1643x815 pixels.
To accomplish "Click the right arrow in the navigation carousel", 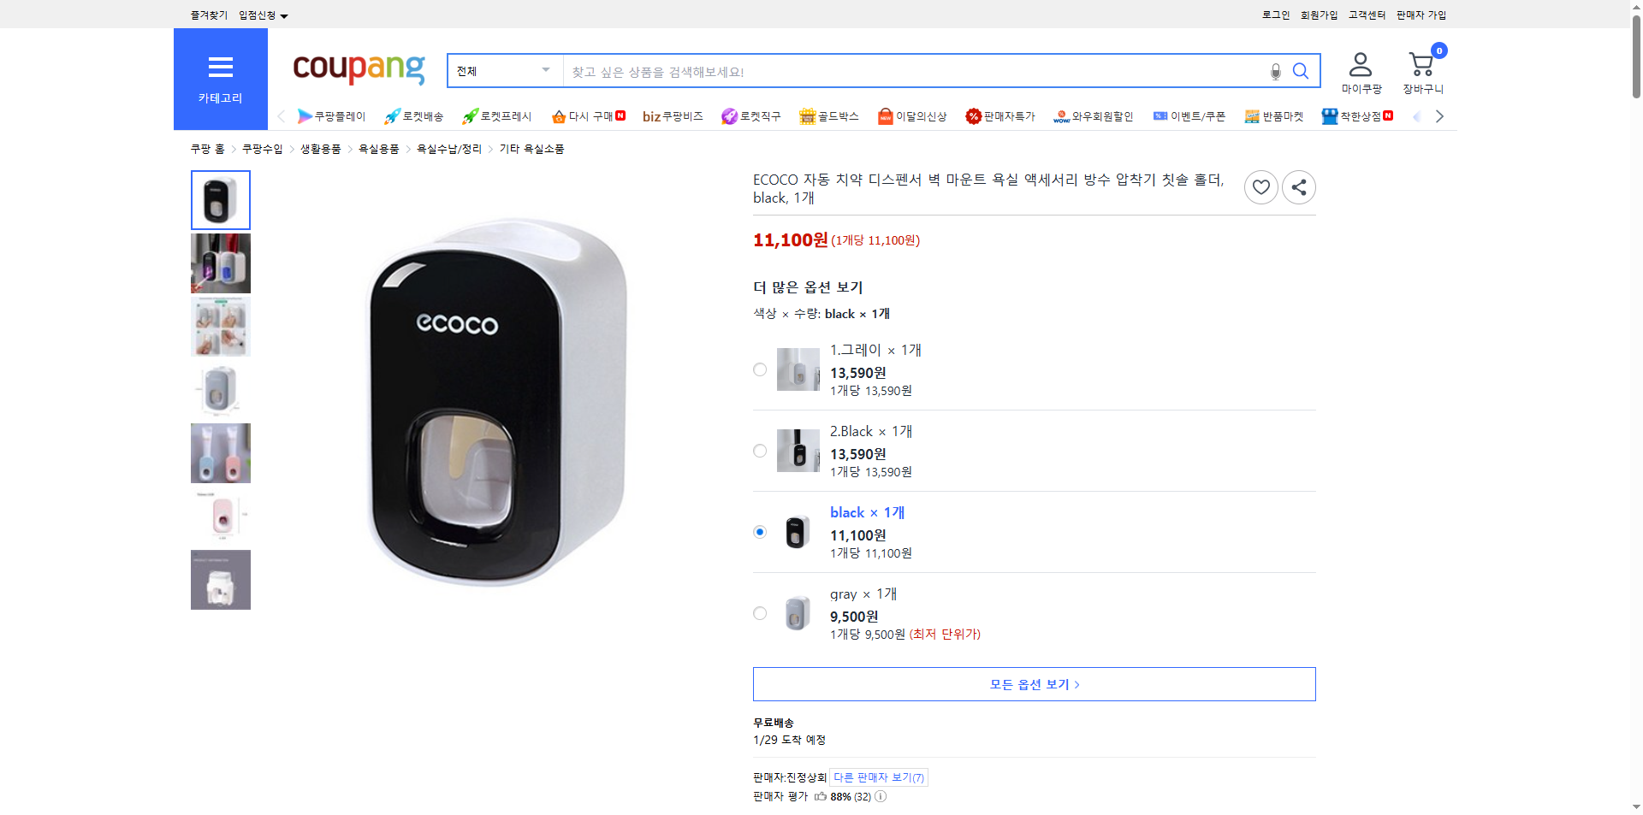I will 1440,116.
